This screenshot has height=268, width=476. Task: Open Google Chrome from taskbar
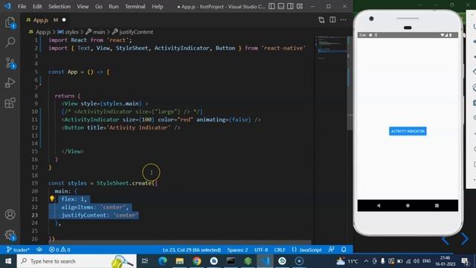196,261
